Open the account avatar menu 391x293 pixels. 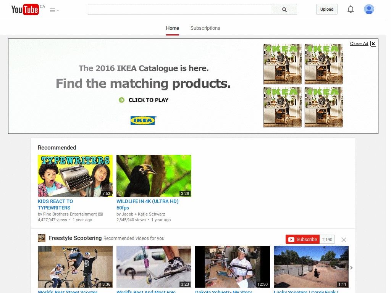coord(369,9)
